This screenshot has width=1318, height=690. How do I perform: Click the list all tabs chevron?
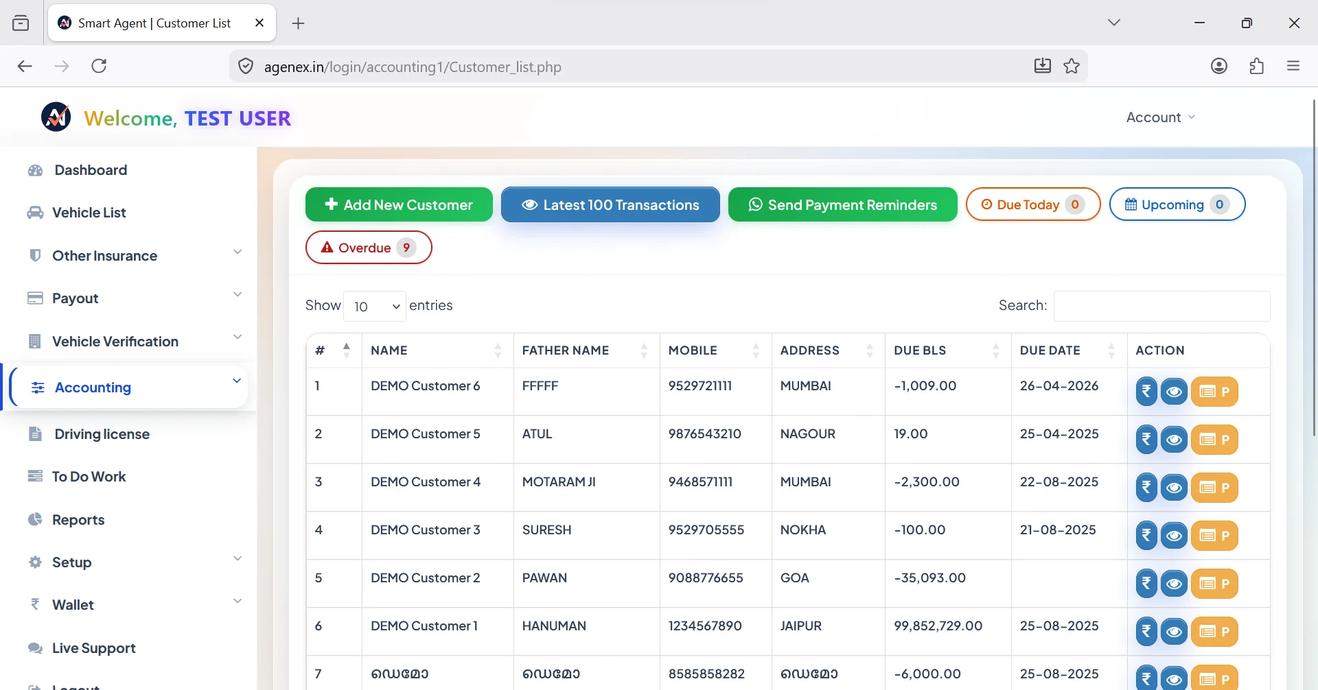pos(1114,23)
